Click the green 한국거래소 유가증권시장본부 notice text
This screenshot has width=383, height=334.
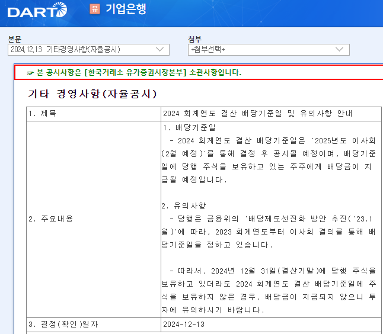pos(139,72)
